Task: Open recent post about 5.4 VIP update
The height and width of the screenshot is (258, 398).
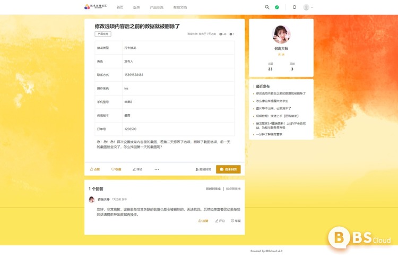Action: pyautogui.click(x=281, y=125)
